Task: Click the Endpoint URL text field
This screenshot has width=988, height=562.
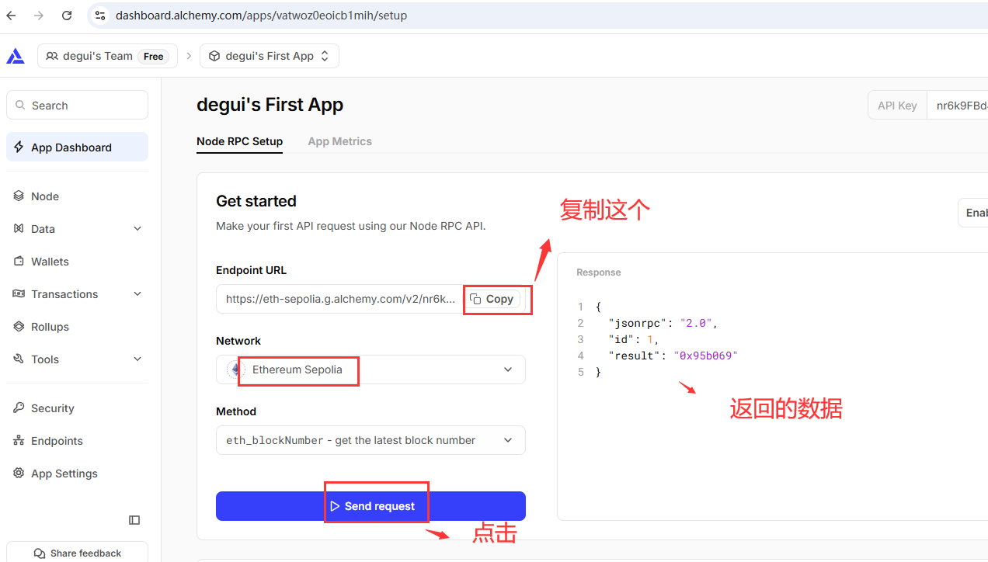Action: coord(340,299)
